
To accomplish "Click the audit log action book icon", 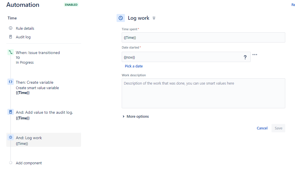I will (x=10, y=112).
